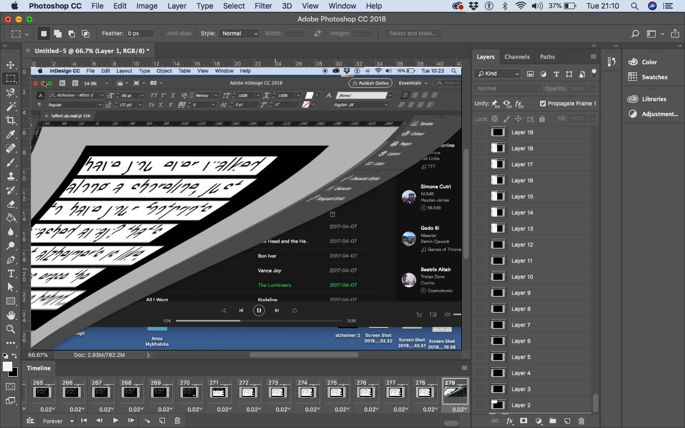Select the Horizontal Type tool
The height and width of the screenshot is (428, 685).
pyautogui.click(x=11, y=273)
